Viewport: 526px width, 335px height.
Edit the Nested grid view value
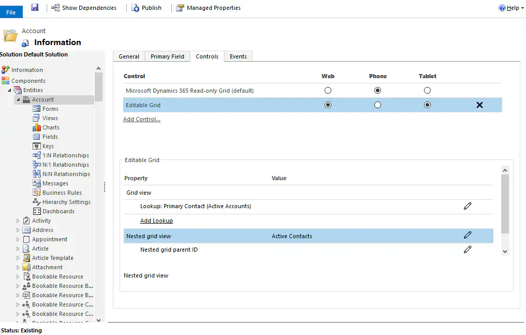click(467, 235)
